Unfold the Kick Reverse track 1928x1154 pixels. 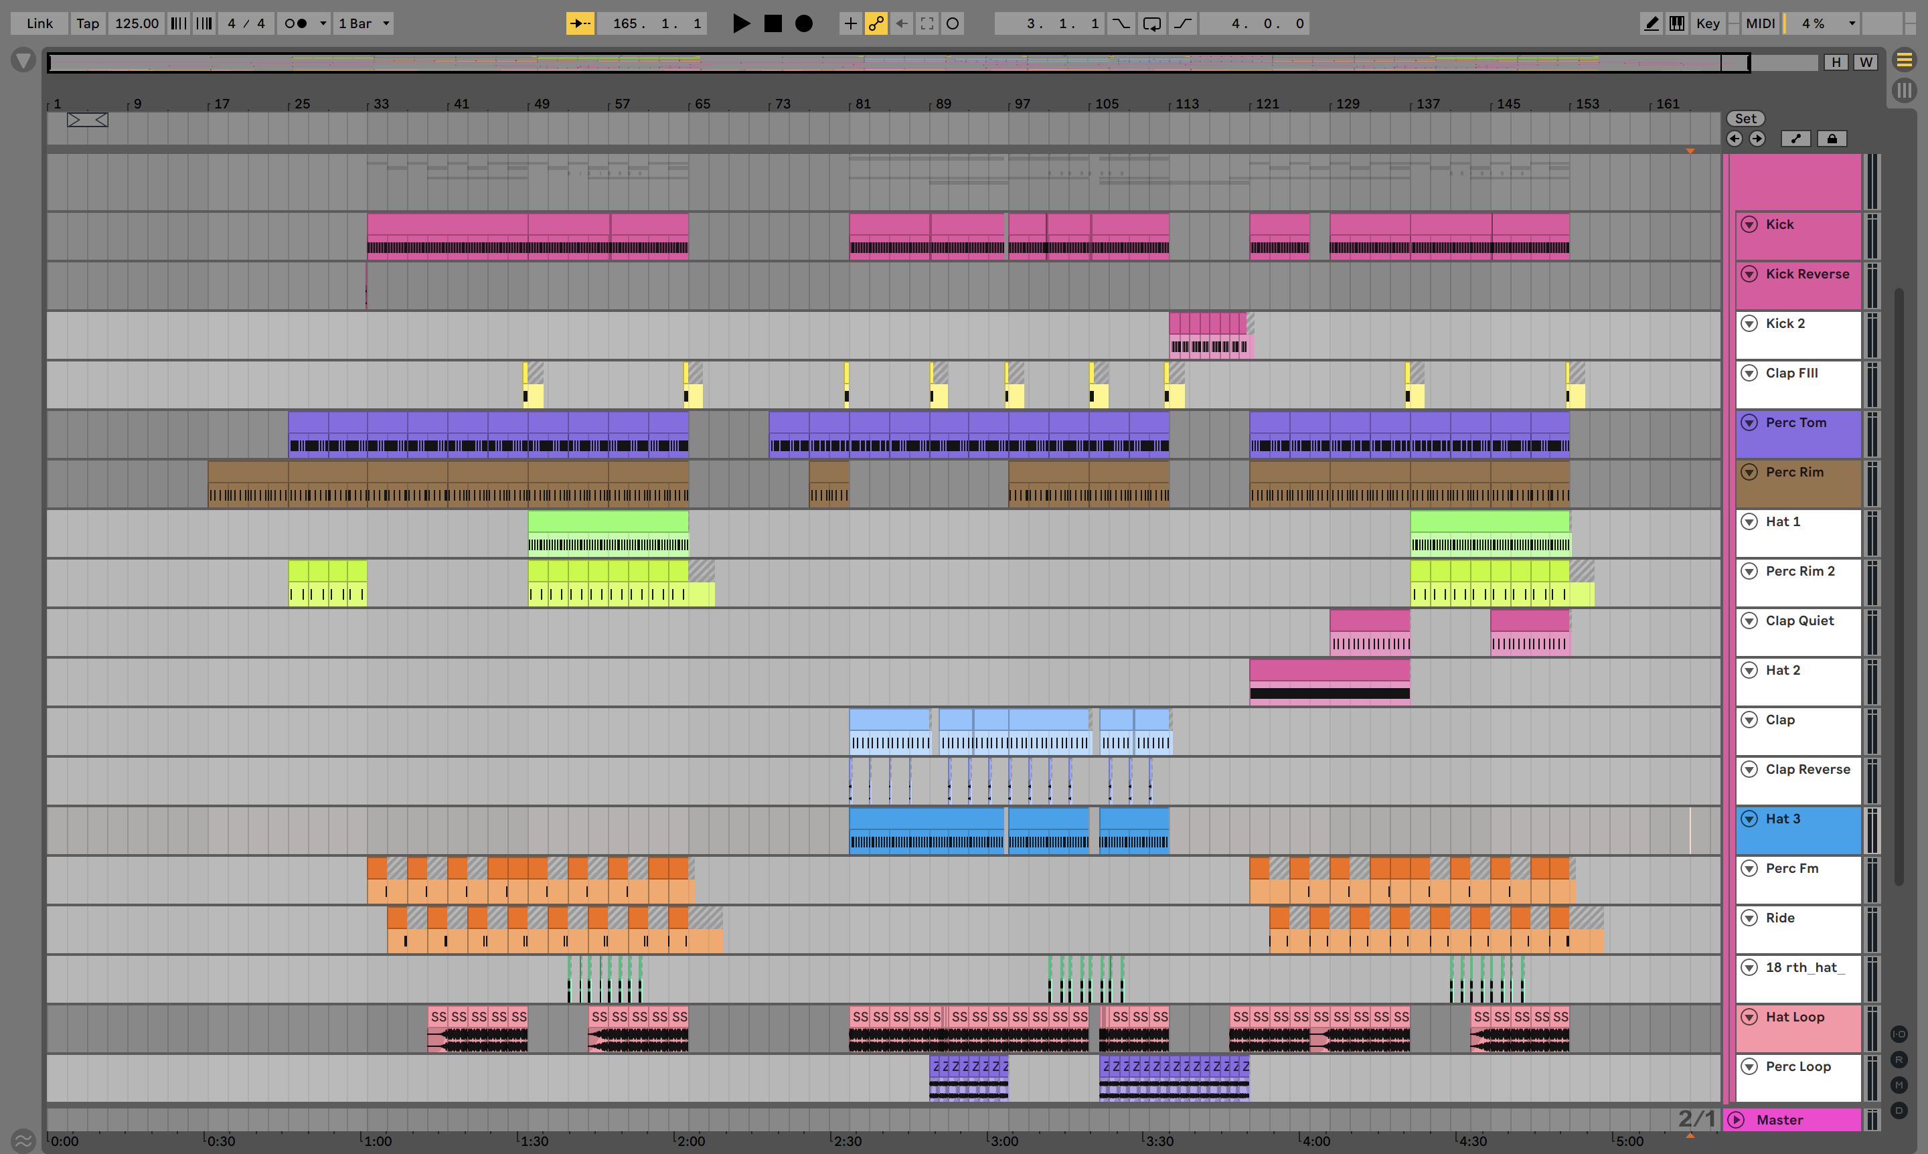1749,274
